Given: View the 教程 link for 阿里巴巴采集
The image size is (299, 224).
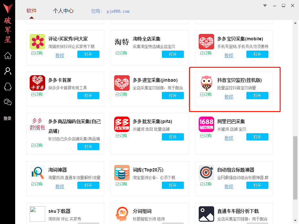Looking at the screenshot, I should tap(229, 138).
